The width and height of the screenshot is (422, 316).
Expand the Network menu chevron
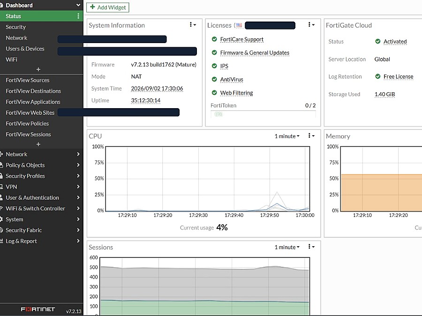click(78, 154)
